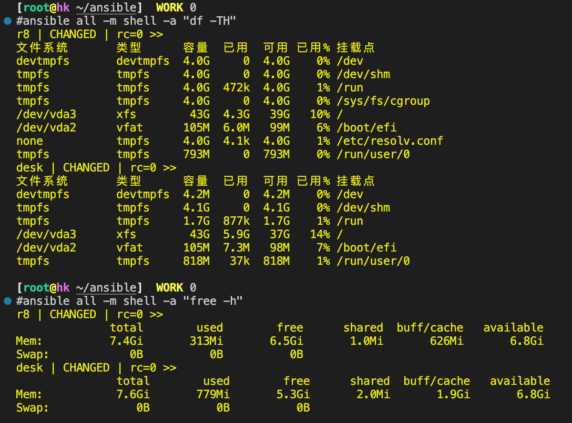
Task: Click the 7.4Gi total memory value
Action: (x=127, y=341)
